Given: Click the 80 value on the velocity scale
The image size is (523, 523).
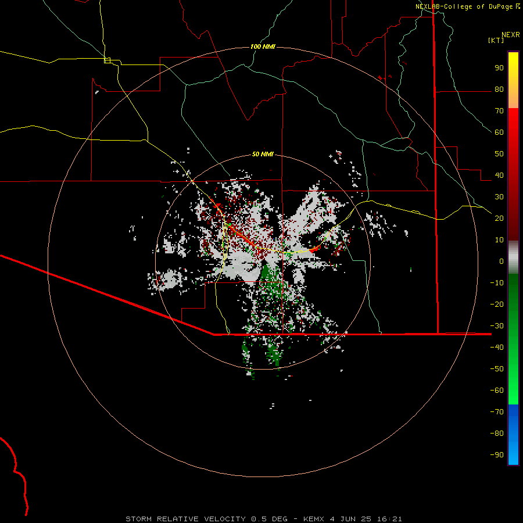Looking at the screenshot, I should click(x=499, y=89).
